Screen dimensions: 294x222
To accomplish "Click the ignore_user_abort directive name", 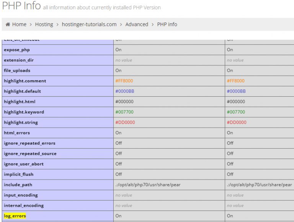I will click(24, 164).
